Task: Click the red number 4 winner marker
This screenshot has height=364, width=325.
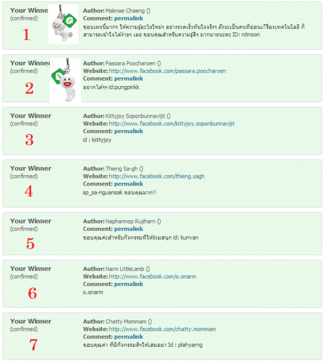Action: (x=29, y=191)
